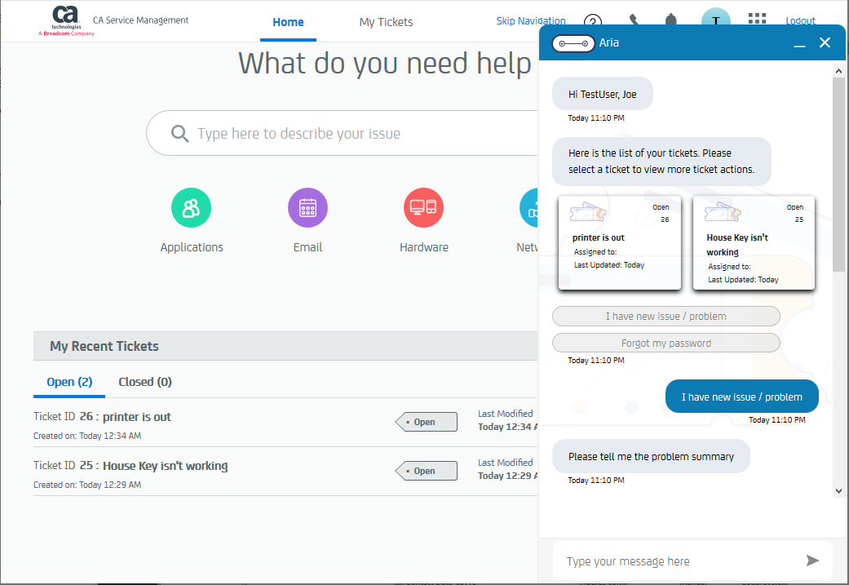Switch to the My Tickets tab
The width and height of the screenshot is (849, 585).
(386, 22)
